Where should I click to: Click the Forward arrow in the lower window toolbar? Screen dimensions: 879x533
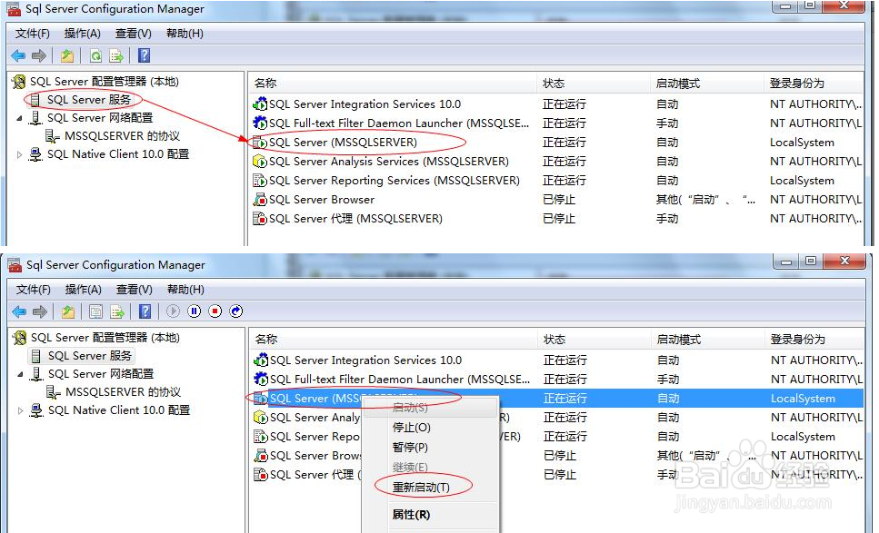[40, 311]
